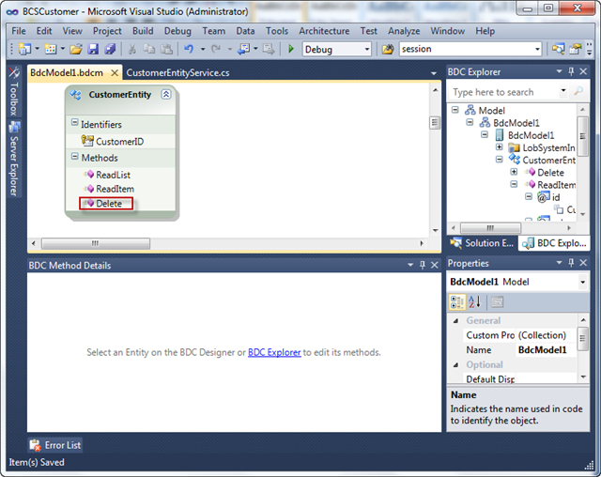This screenshot has width=601, height=477.
Task: Click the Name property value BdcModel1
Action: 546,350
